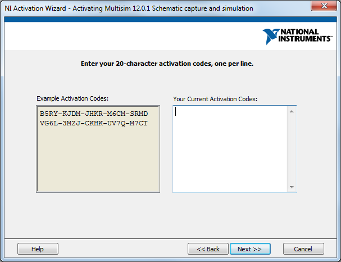Screen dimensions: 341x262
Task: Click the vertical scrollbar track of codes box
Action: point(292,149)
